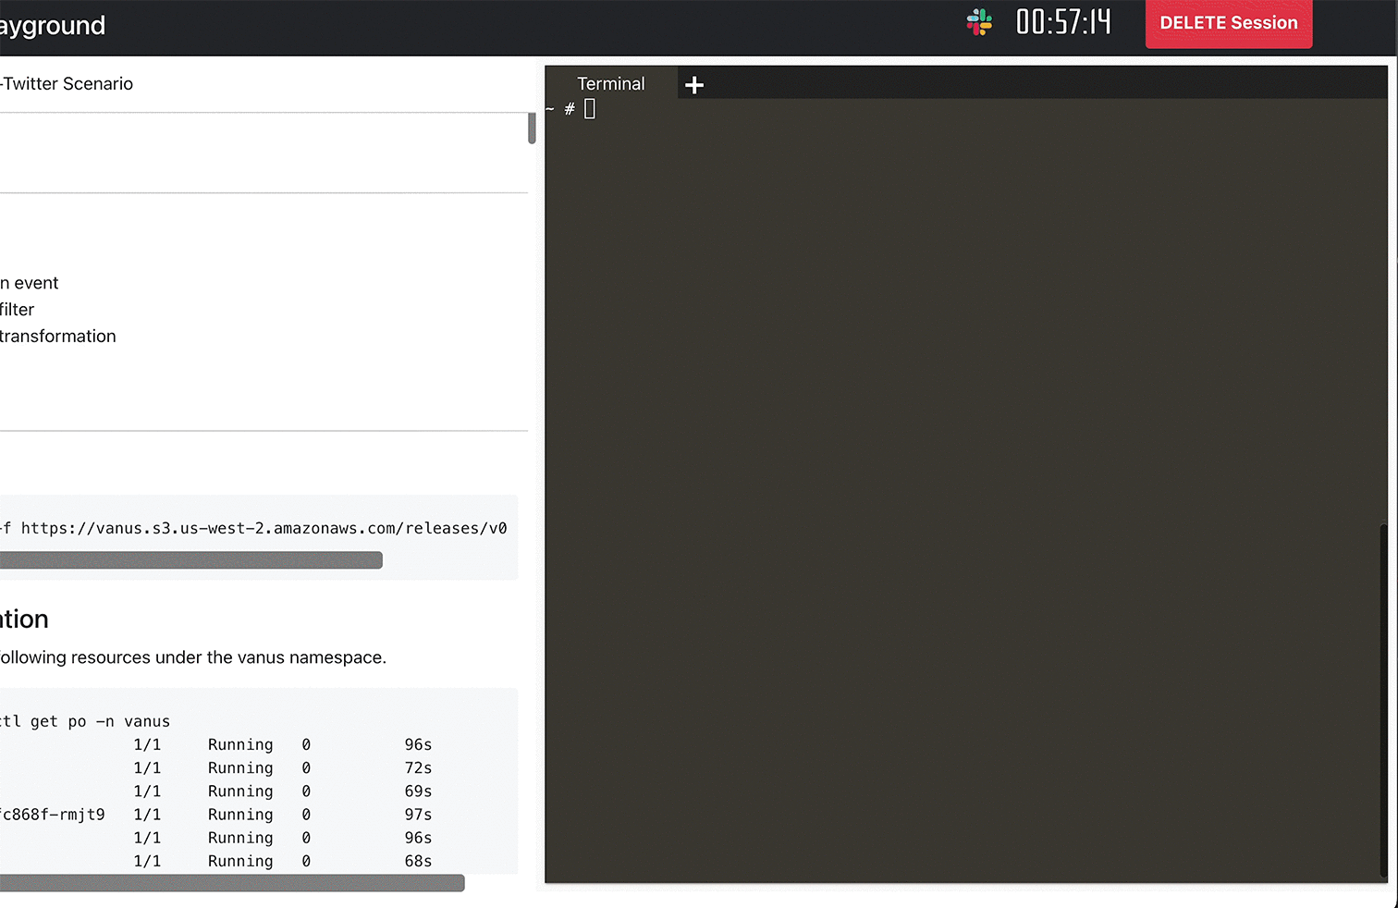Click the vertical scrollbar of the scenario panel
Viewport: 1398px width, 908px height.
point(532,129)
